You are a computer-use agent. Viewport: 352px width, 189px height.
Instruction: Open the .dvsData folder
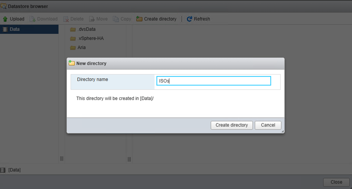coord(86,29)
